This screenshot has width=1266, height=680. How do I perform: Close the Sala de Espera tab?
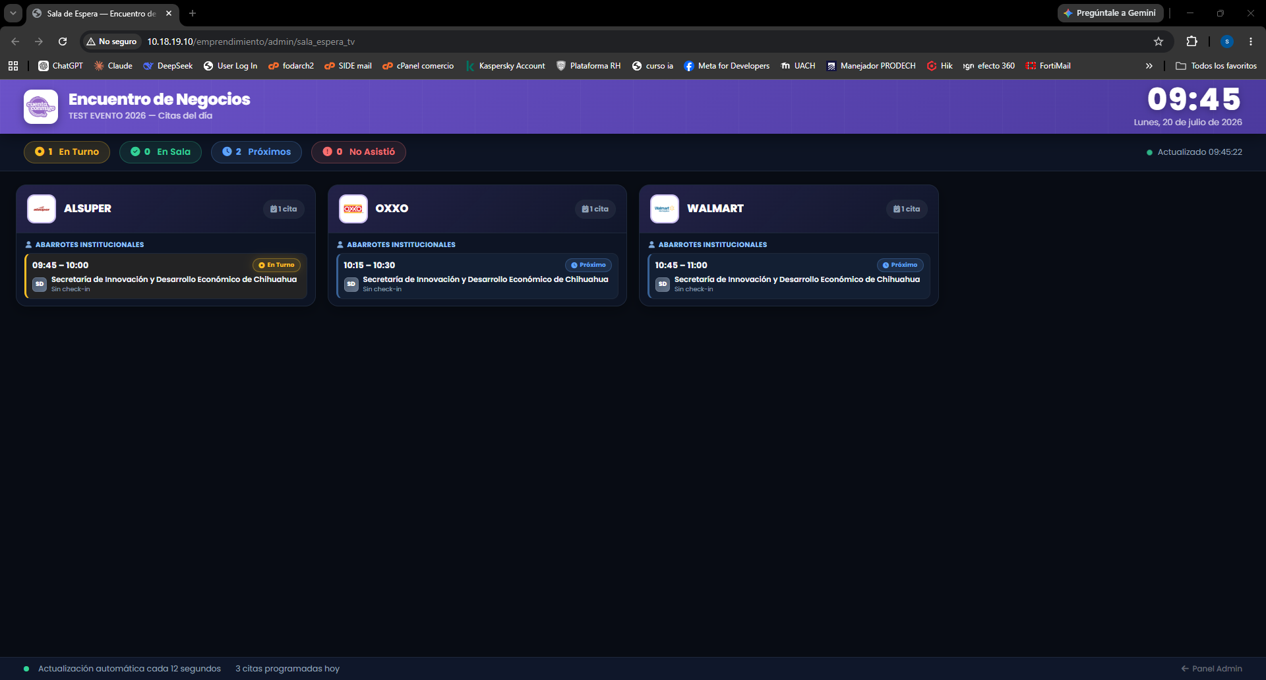pos(169,13)
